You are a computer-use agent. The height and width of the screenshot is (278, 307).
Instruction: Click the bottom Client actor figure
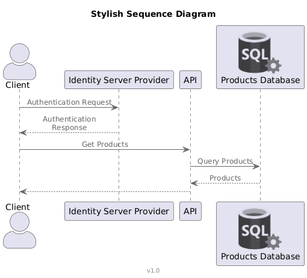point(19,230)
